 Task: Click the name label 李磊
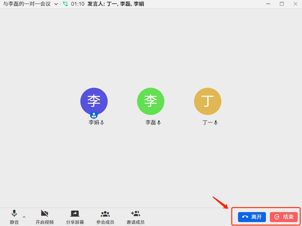tap(151, 123)
